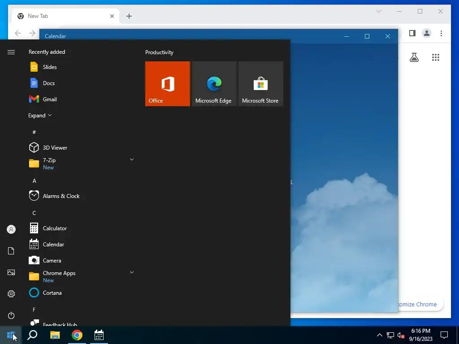Click the Office tile
459x344 pixels.
[168, 84]
